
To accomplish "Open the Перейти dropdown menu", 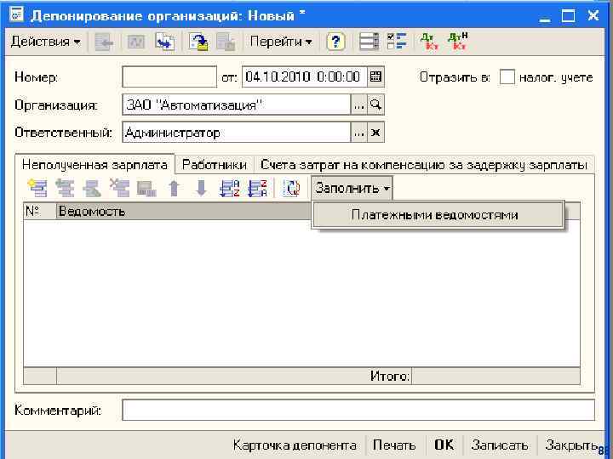I will [x=281, y=42].
